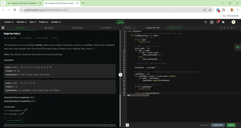
Task: Click Try more examples button
Action: [14, 120]
